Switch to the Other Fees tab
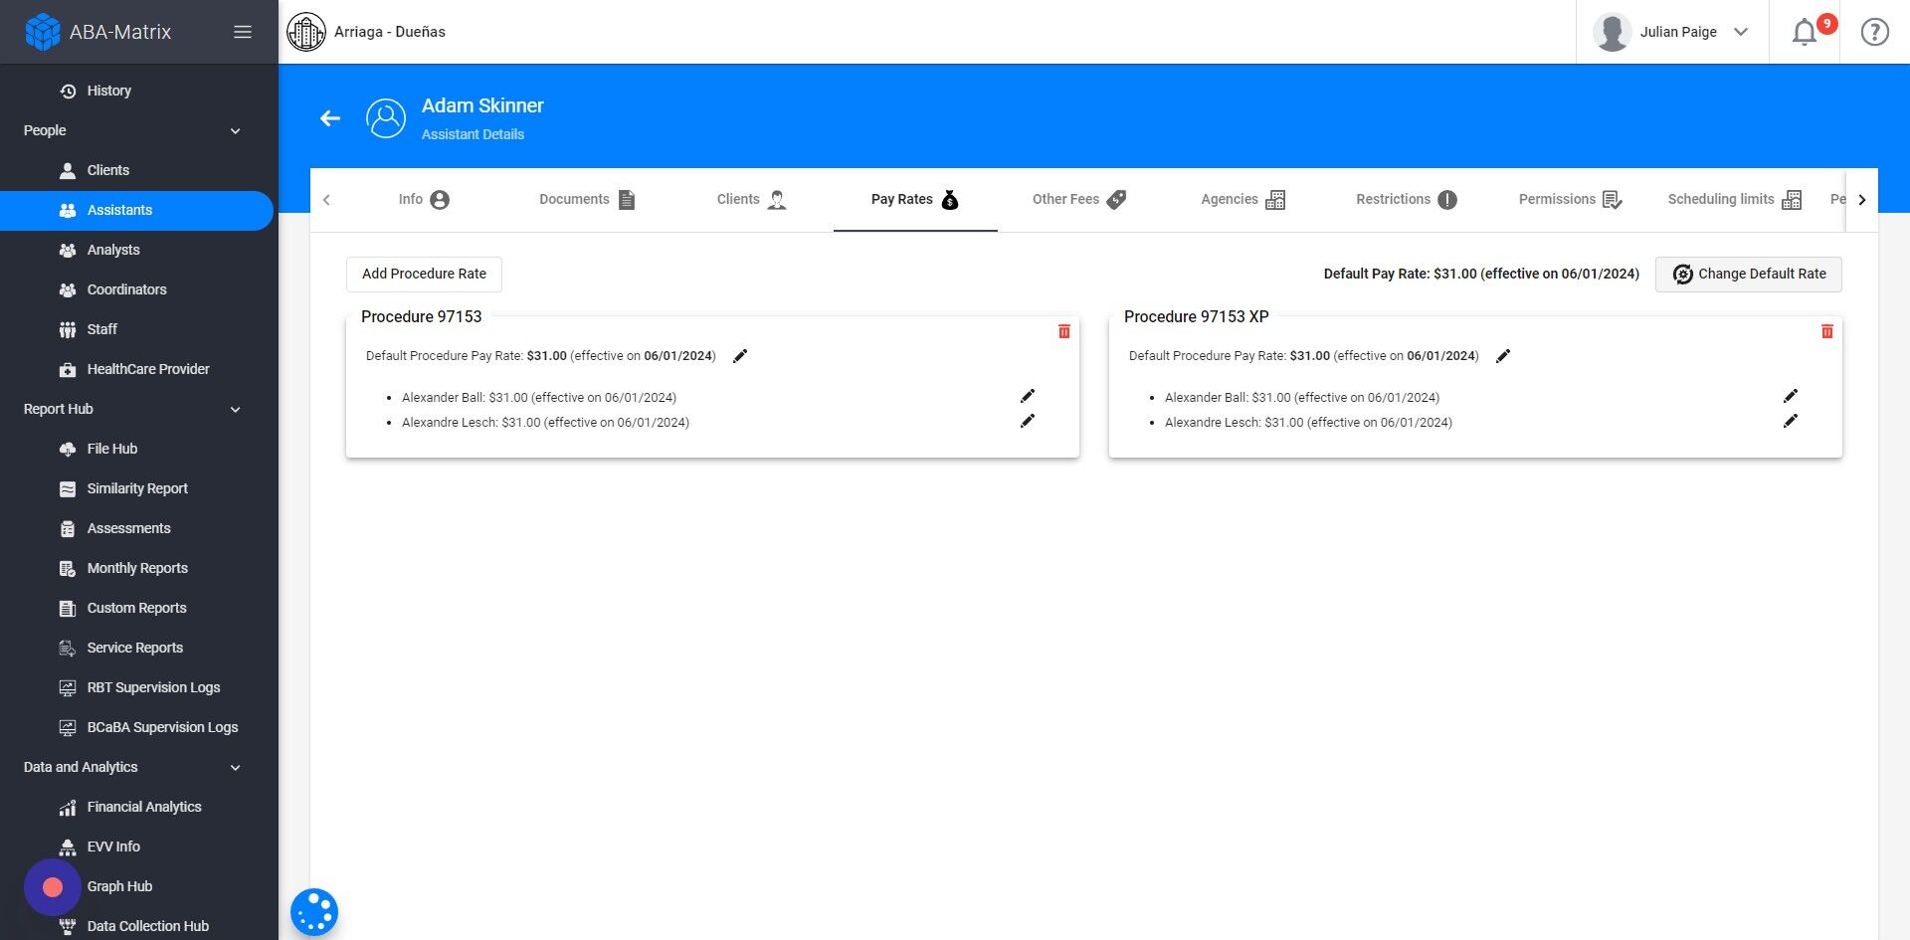Image resolution: width=1910 pixels, height=940 pixels. (x=1079, y=199)
